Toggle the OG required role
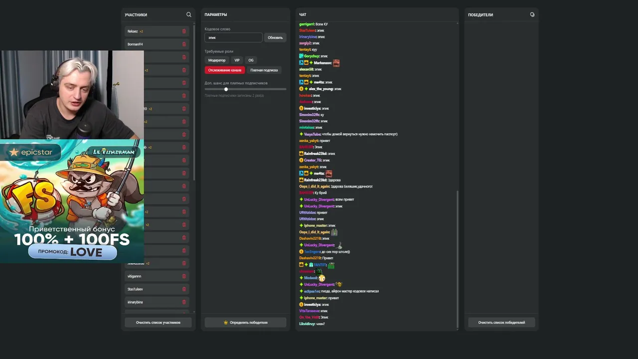Viewport: 638px width, 359px height. pos(251,60)
